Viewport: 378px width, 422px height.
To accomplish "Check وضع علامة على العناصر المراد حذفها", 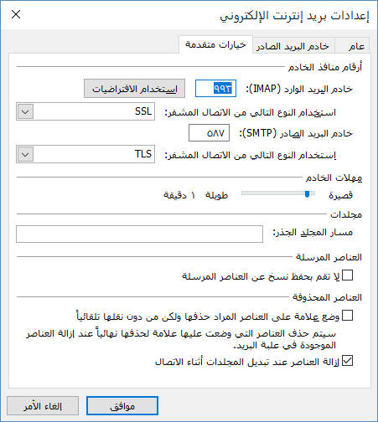I will point(348,316).
